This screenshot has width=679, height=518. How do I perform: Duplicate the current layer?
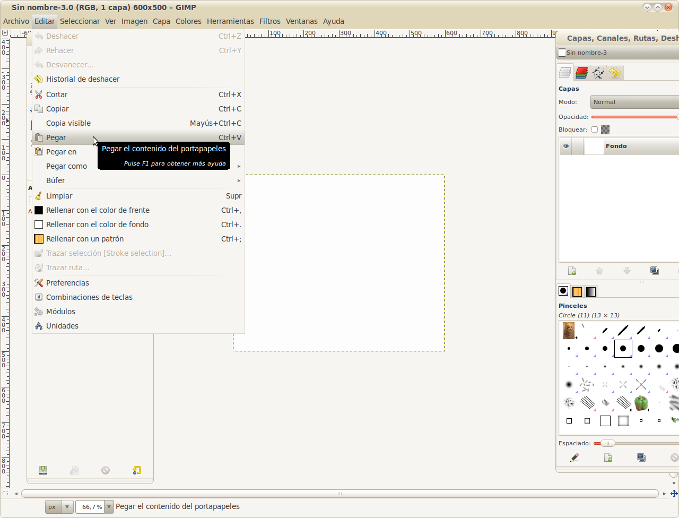coord(655,271)
